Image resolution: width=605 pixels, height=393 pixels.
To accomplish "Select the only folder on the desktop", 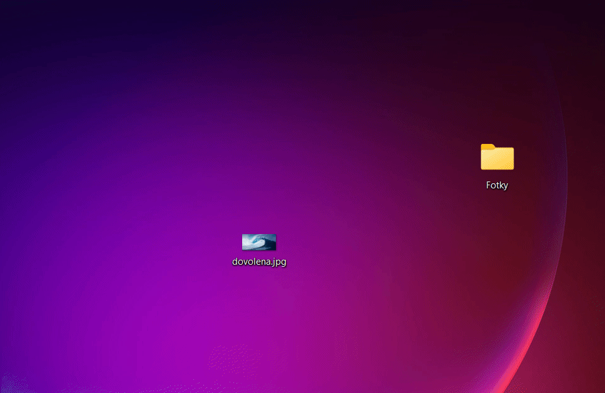I will click(497, 157).
